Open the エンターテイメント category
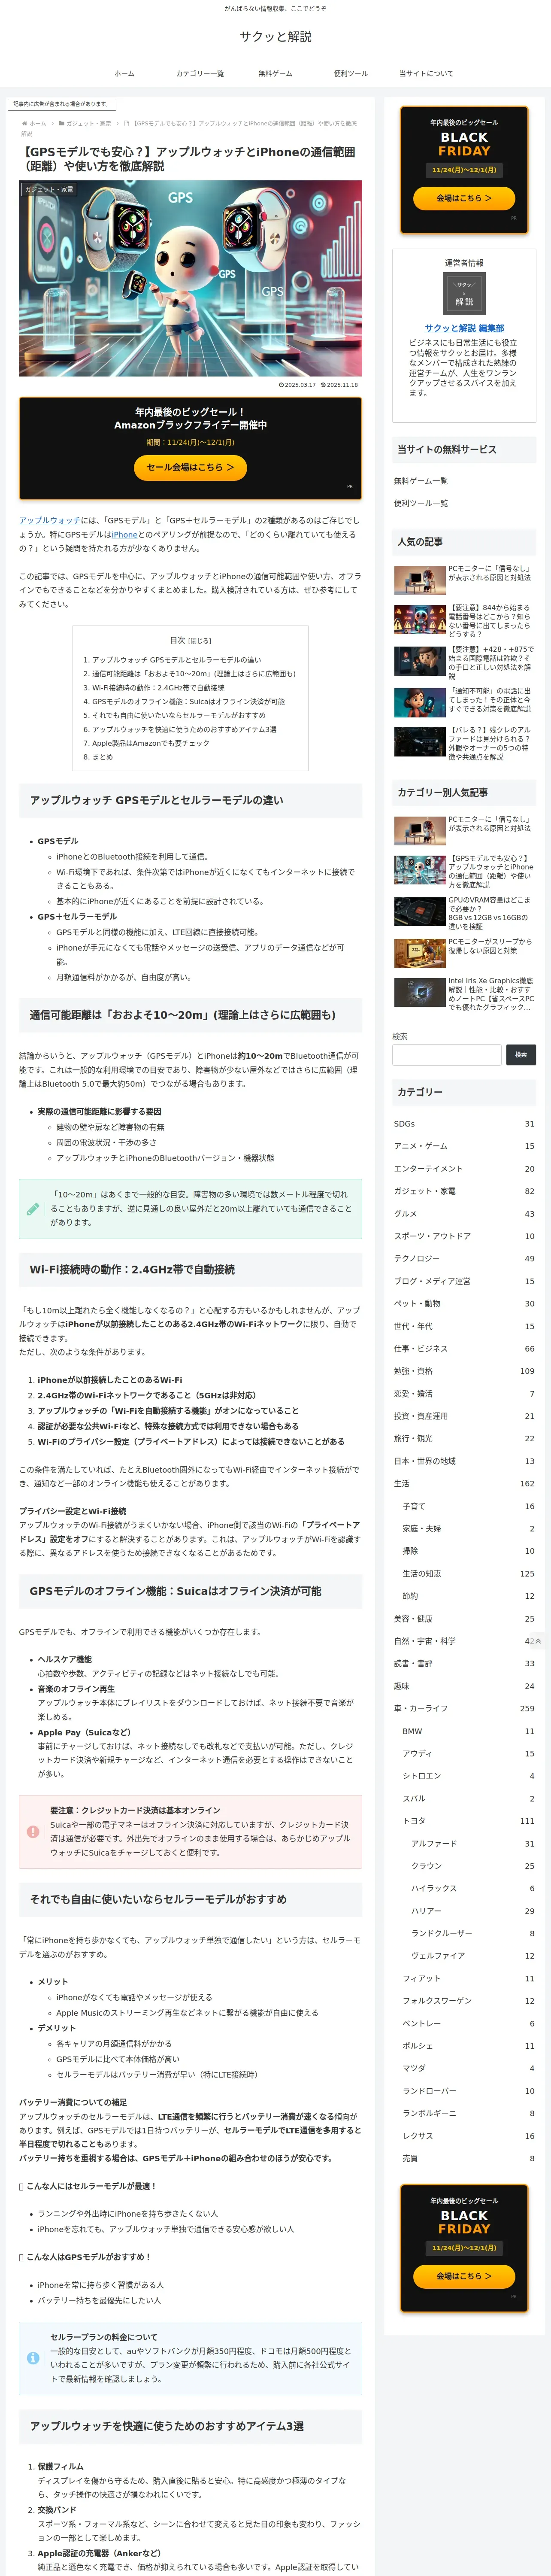The width and height of the screenshot is (551, 2576). 464,1169
